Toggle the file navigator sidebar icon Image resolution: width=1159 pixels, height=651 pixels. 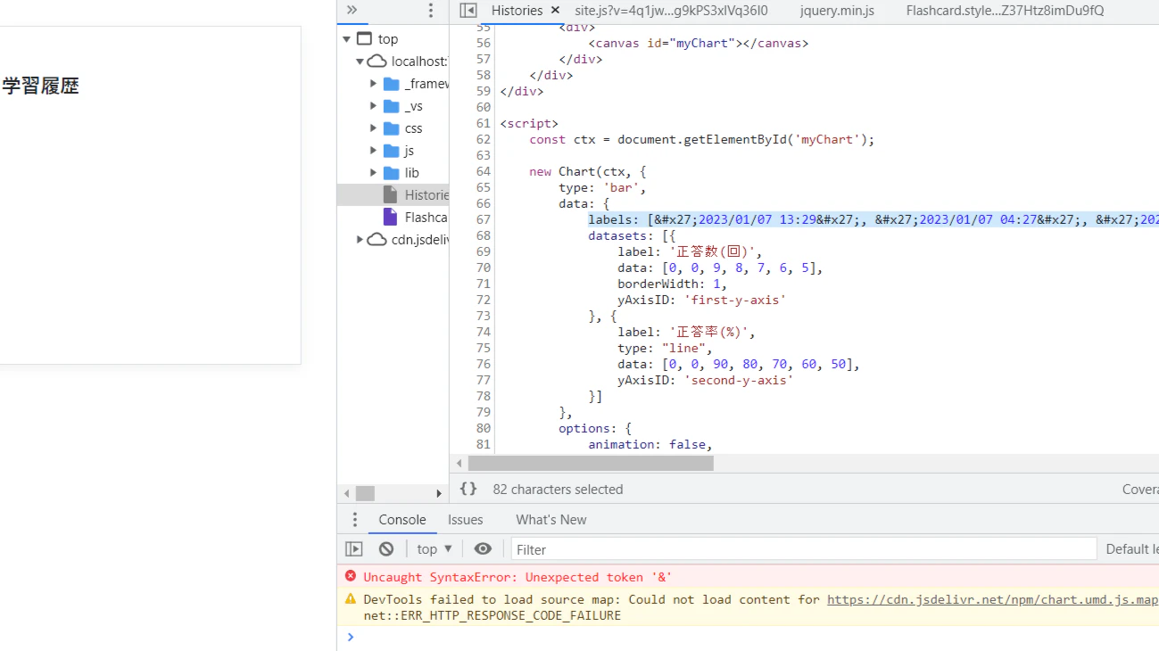[x=468, y=11]
